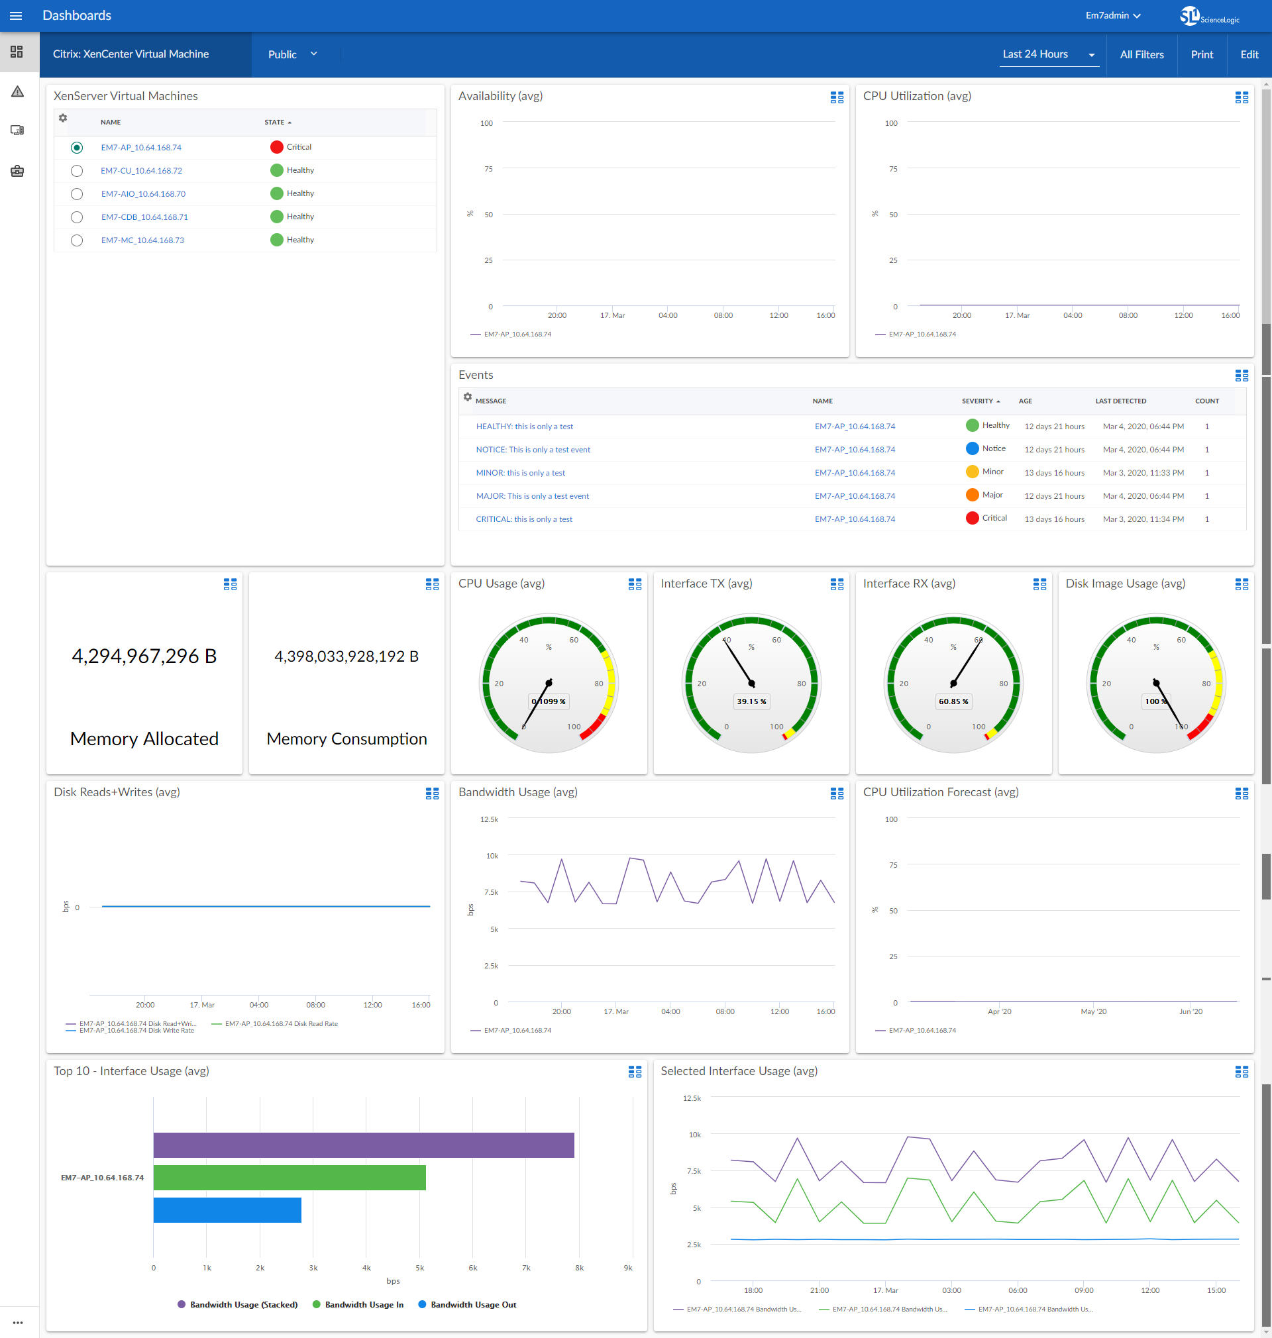
Task: Click Print in the dashboard header
Action: click(x=1202, y=54)
